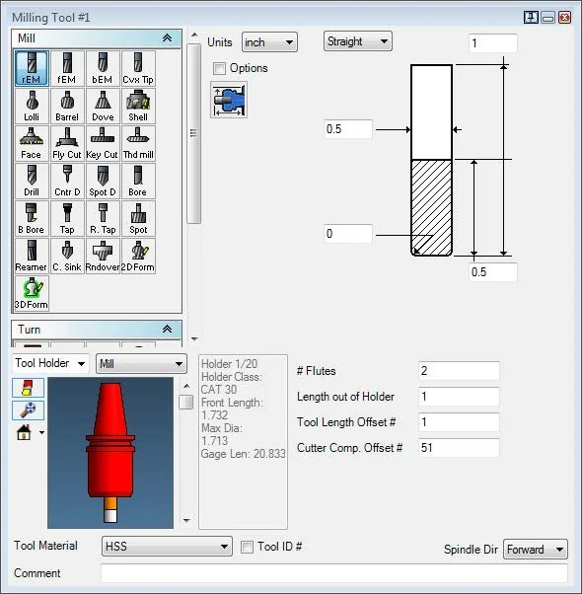This screenshot has width=582, height=594.
Task: Click tool list scrollbar down arrow
Action: pyautogui.click(x=194, y=338)
